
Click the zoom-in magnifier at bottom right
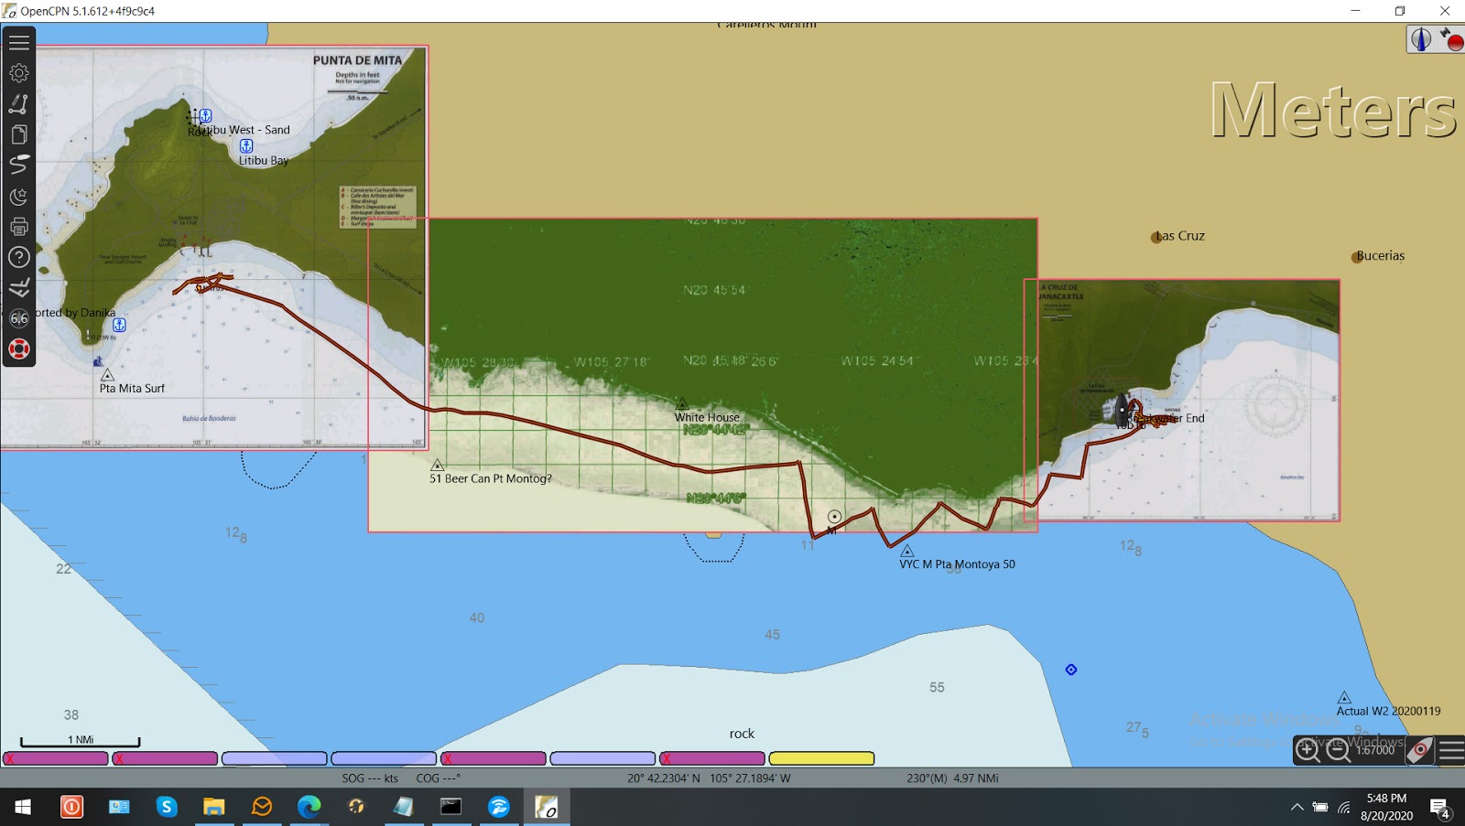click(1308, 750)
